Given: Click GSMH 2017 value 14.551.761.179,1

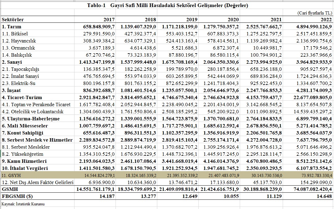Looking at the screenshot, I should [96, 189].
